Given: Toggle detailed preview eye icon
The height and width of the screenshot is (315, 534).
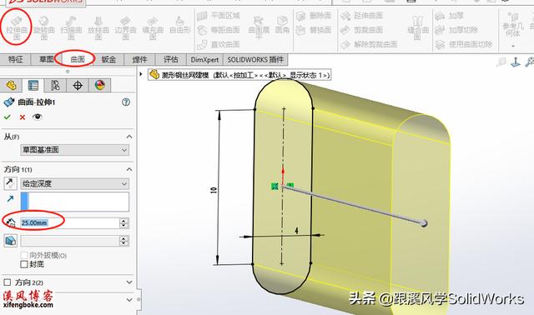Looking at the screenshot, I should pyautogui.click(x=37, y=117).
